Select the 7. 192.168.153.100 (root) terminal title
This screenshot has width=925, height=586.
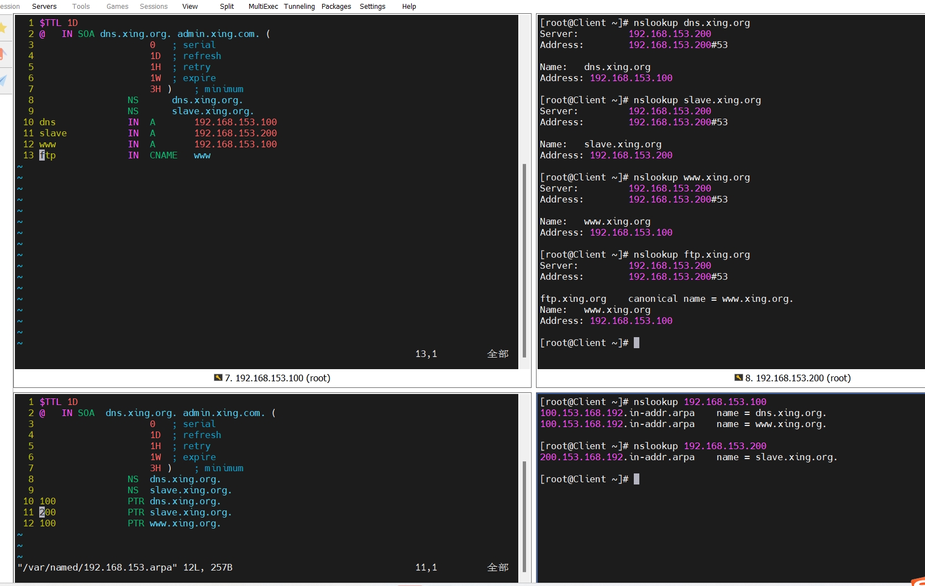(x=277, y=378)
